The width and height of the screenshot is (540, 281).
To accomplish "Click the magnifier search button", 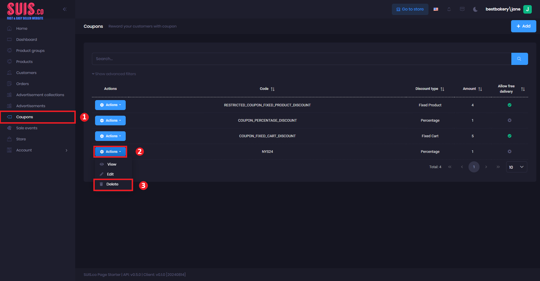I will tap(519, 59).
